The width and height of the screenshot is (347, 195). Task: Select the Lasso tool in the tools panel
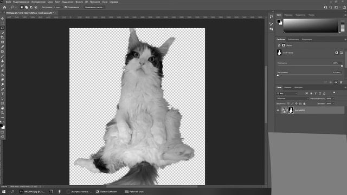pos(2,28)
